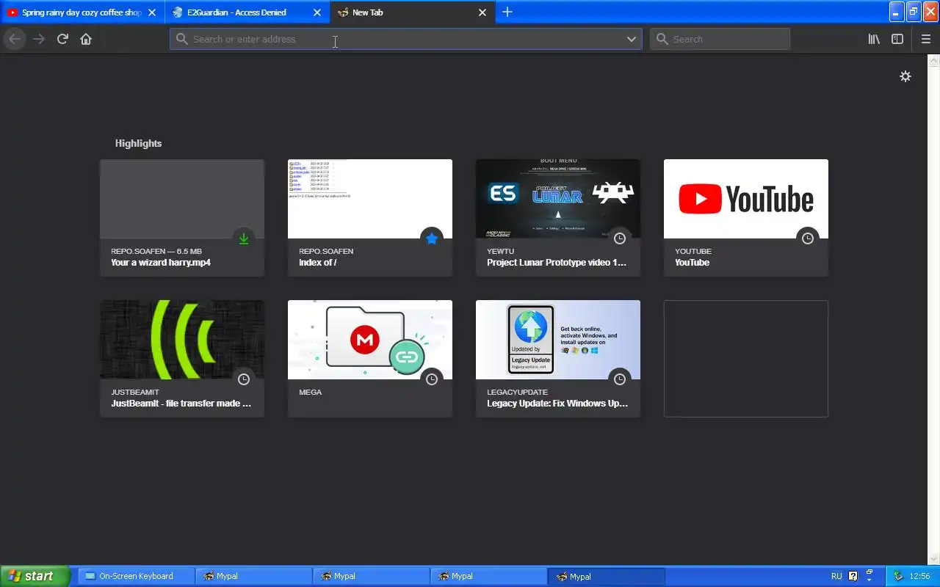This screenshot has height=587, width=940.
Task: Activate the last Mypal taskbar button
Action: [606, 576]
